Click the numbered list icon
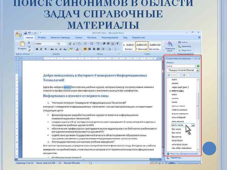227x170 pixels. coord(92,44)
